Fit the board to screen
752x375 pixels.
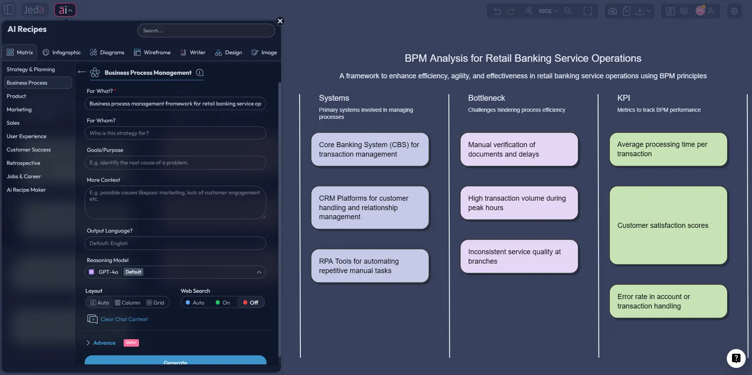click(588, 11)
